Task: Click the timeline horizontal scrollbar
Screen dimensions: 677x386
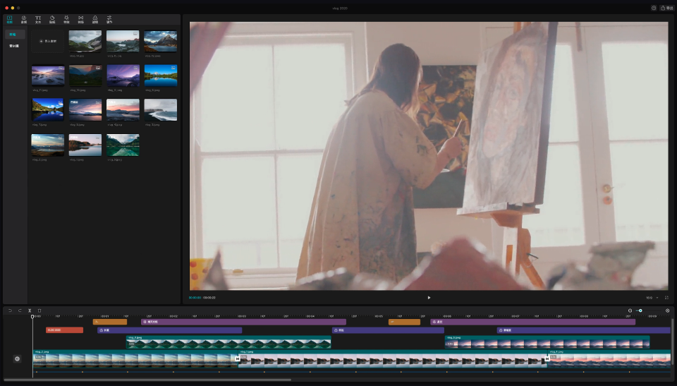Action: tap(147, 380)
